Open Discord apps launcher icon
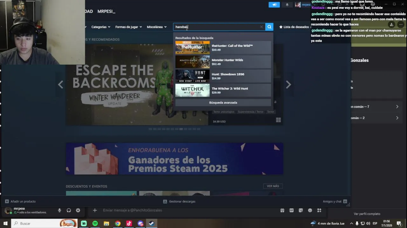Viewport: 407px width, 228px height. coord(319,210)
